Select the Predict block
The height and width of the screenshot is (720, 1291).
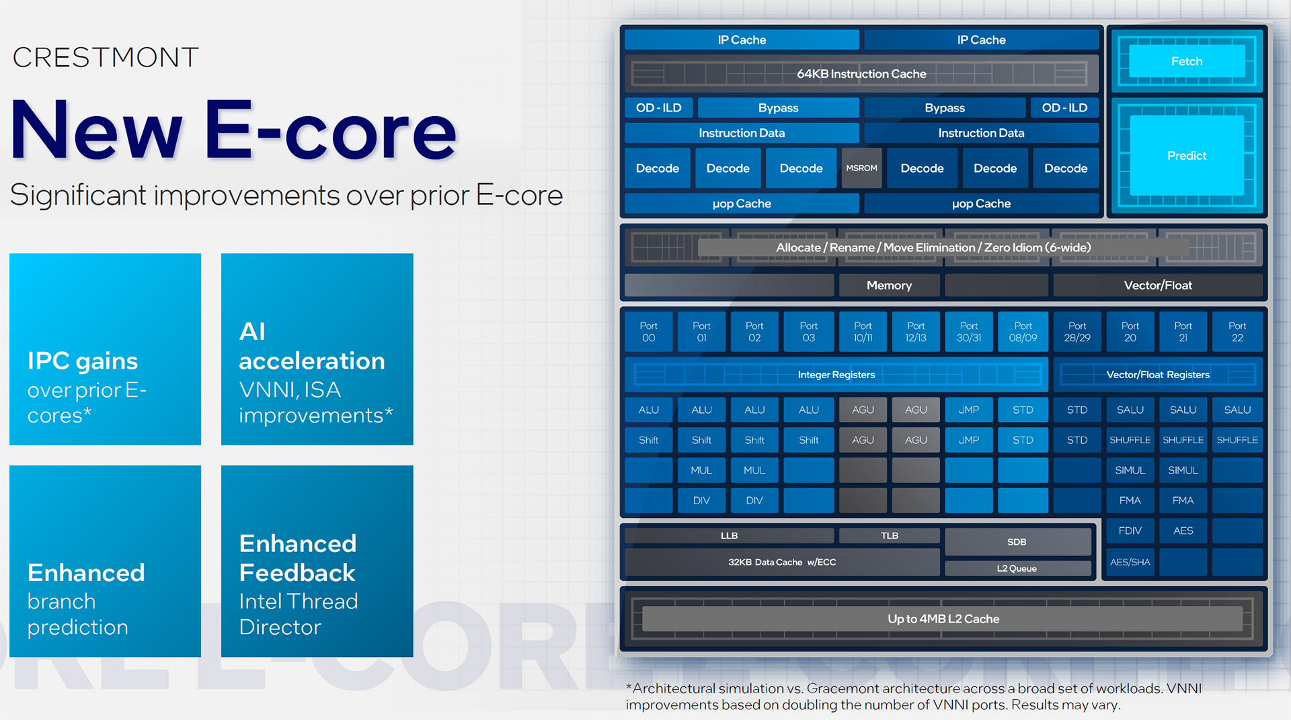coord(1187,156)
